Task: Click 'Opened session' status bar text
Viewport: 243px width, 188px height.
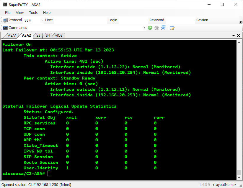Action: coord(36,184)
